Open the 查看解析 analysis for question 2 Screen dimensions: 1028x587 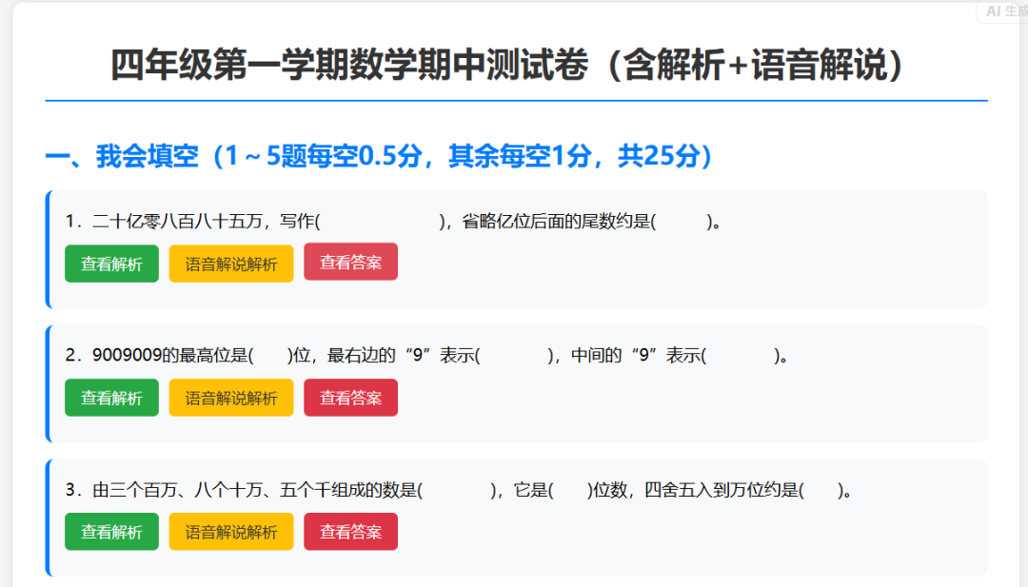pos(110,398)
